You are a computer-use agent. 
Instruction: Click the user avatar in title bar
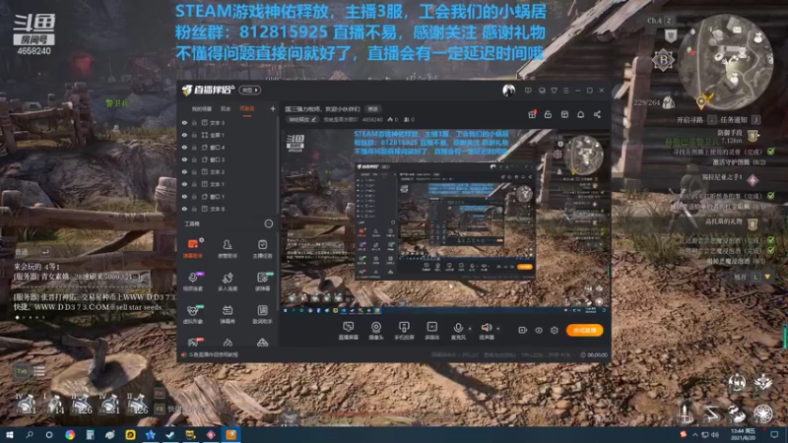click(x=508, y=91)
